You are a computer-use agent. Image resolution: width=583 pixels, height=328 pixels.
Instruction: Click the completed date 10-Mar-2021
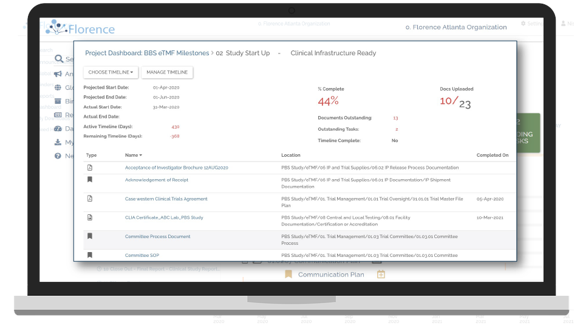tap(490, 217)
